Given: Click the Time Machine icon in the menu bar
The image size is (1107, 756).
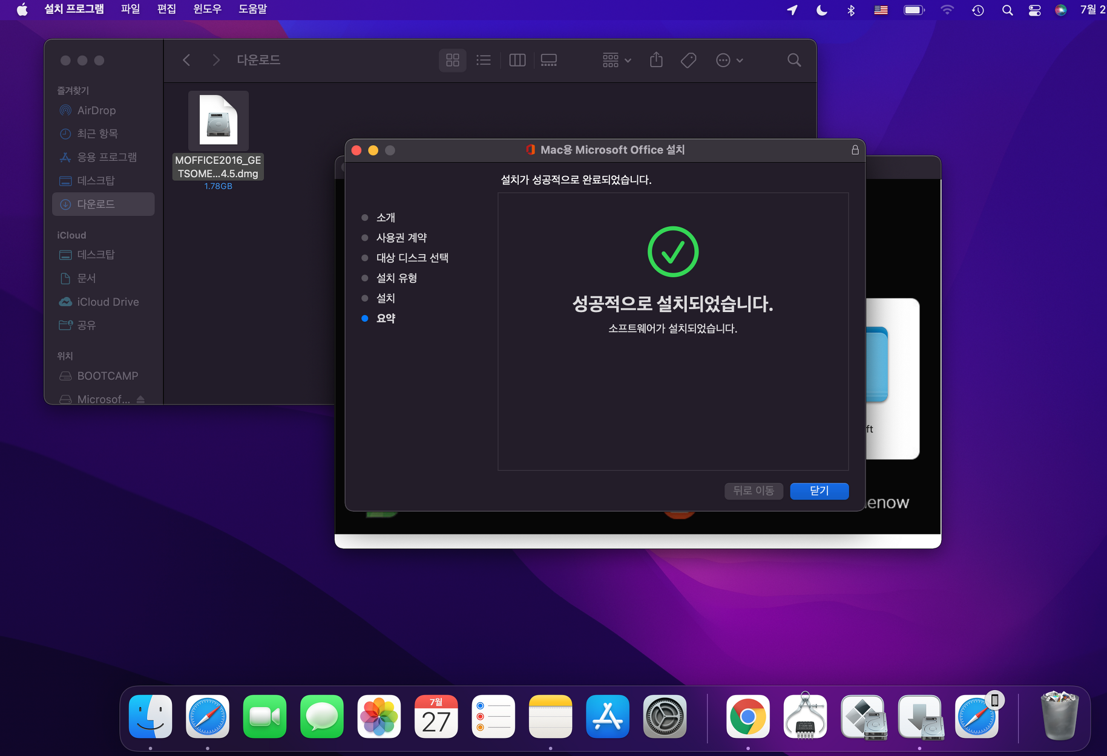Looking at the screenshot, I should (978, 10).
